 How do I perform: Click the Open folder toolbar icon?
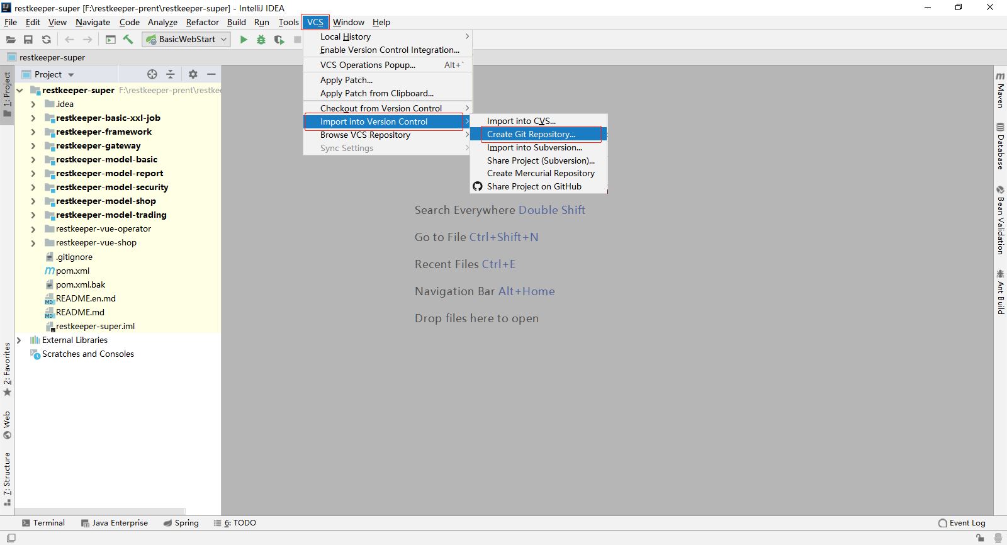[11, 40]
